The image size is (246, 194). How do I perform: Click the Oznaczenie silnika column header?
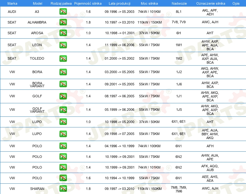pos(210,3)
